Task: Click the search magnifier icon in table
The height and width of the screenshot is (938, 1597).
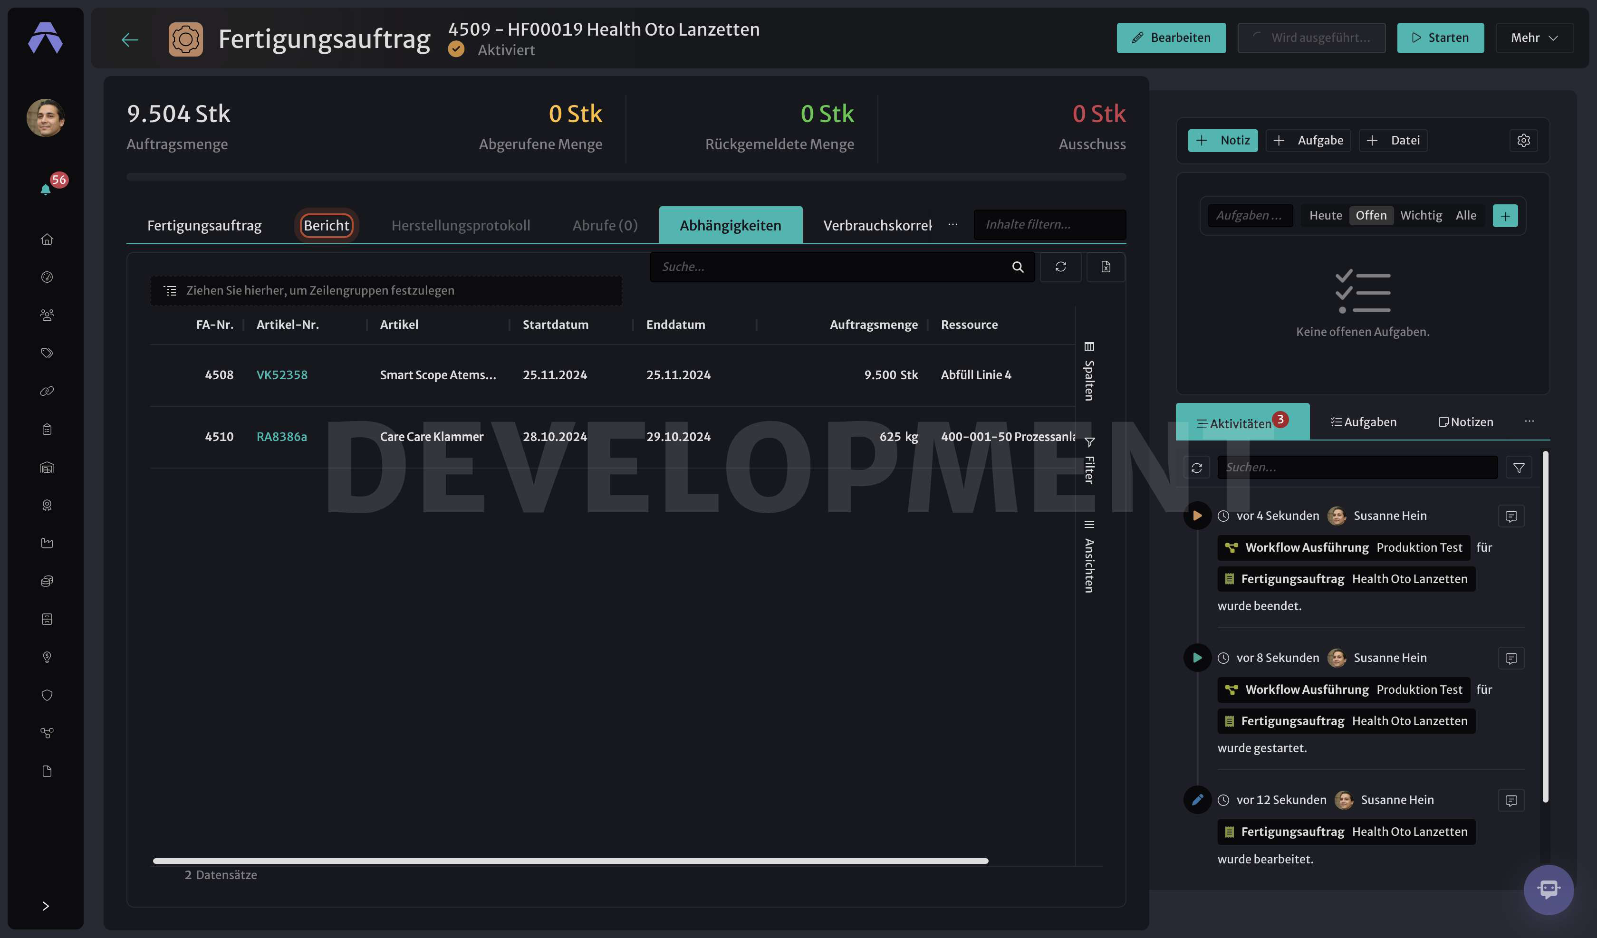Action: tap(1018, 267)
